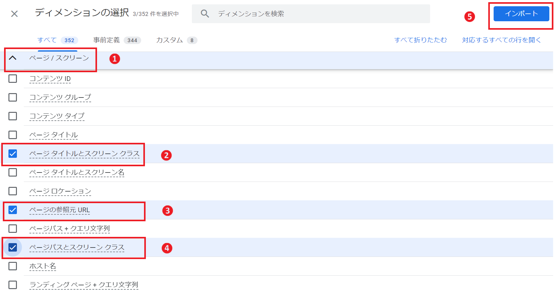
Task: Check the ページ タイトル checkbox
Action: [x=13, y=135]
